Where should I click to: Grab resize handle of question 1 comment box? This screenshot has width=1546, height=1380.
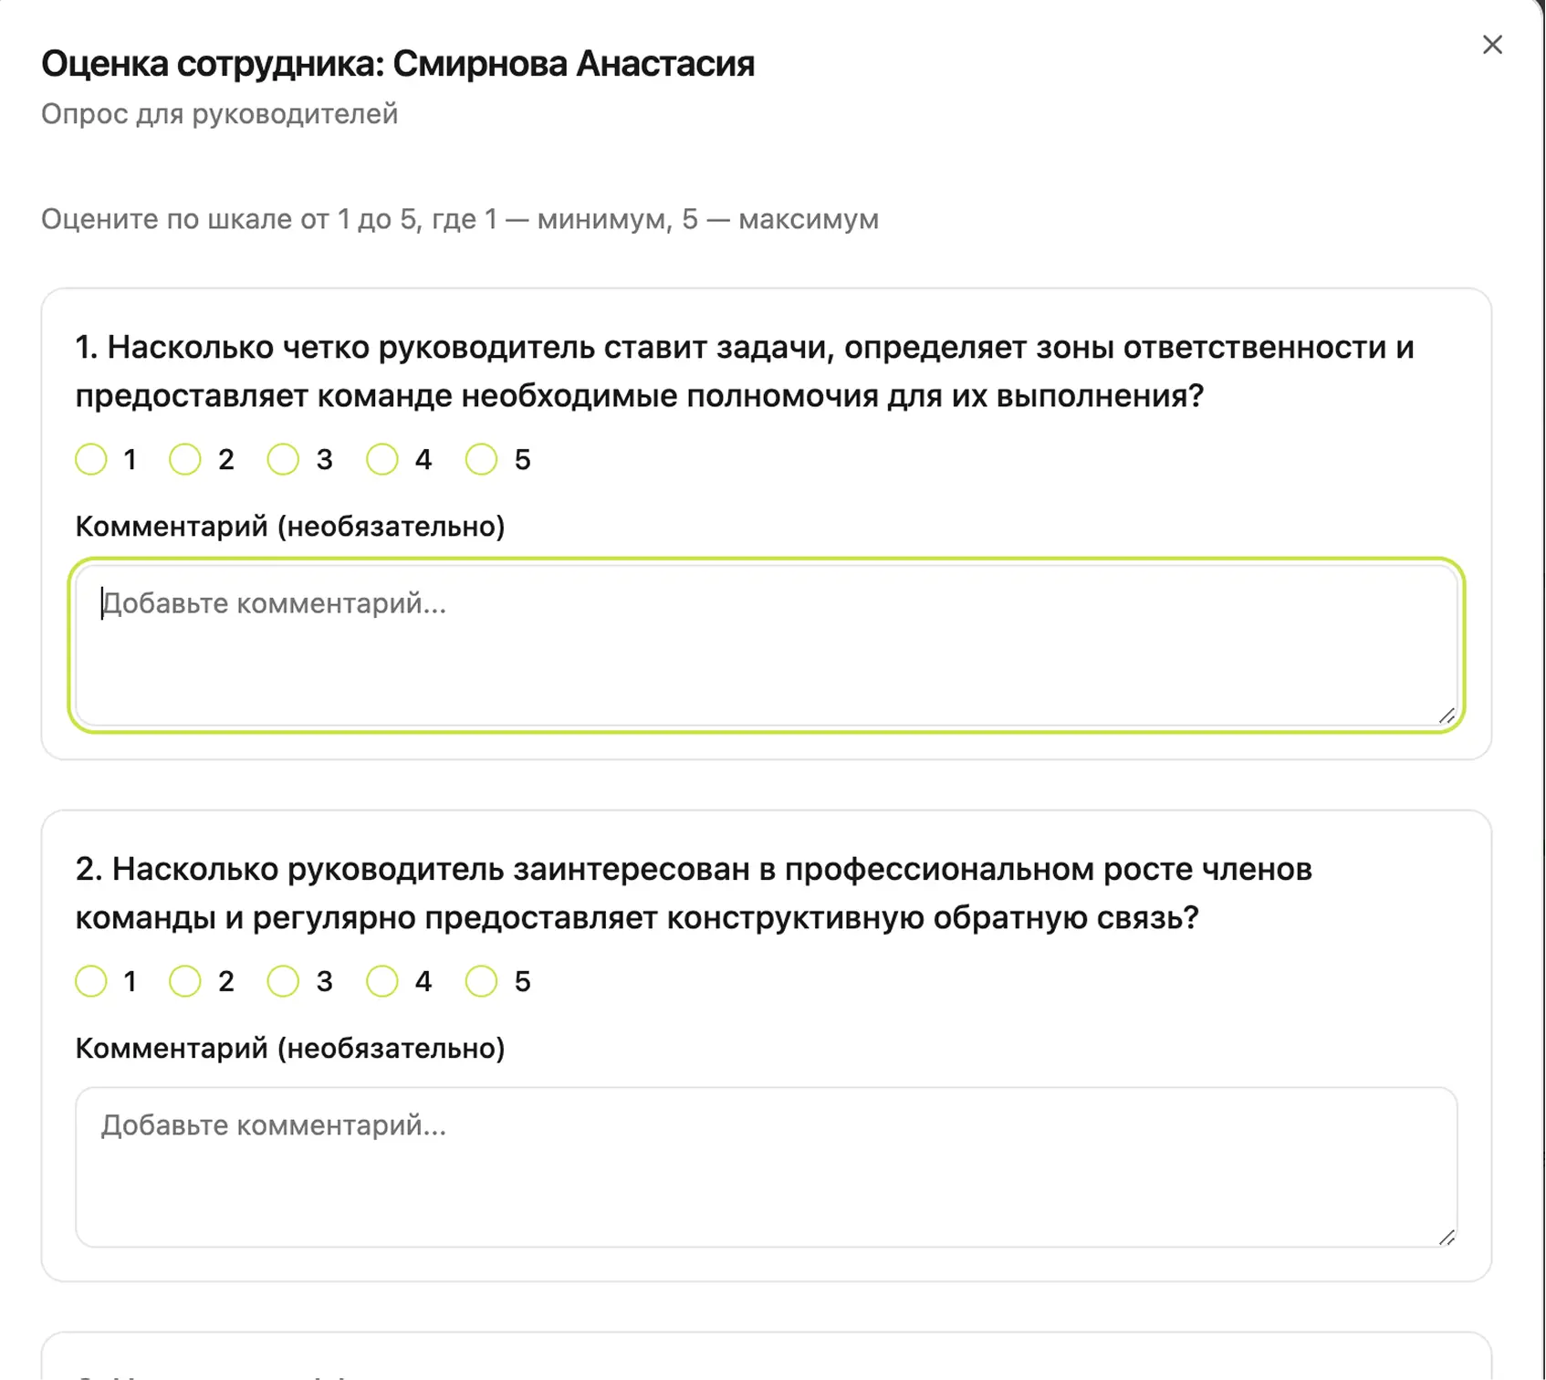click(x=1447, y=716)
